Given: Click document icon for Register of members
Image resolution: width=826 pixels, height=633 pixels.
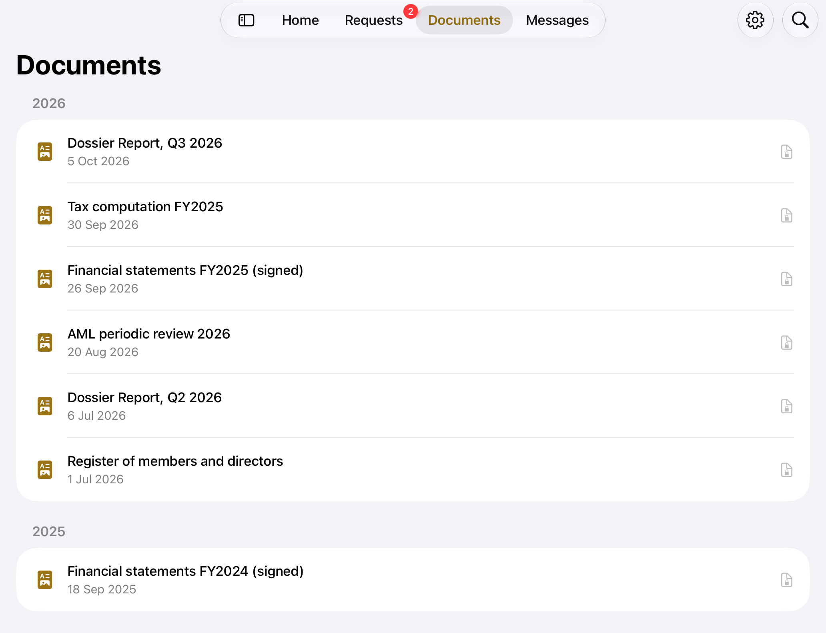Looking at the screenshot, I should pyautogui.click(x=45, y=470).
